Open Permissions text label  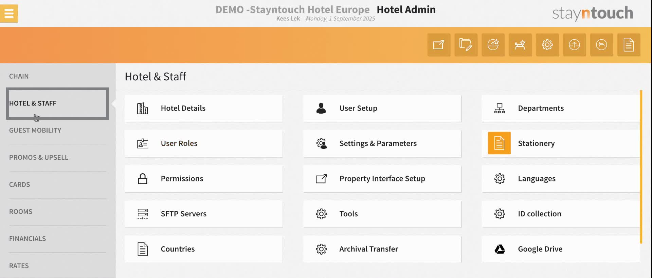[182, 179]
